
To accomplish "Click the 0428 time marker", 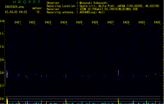I will (x=126, y=22).
